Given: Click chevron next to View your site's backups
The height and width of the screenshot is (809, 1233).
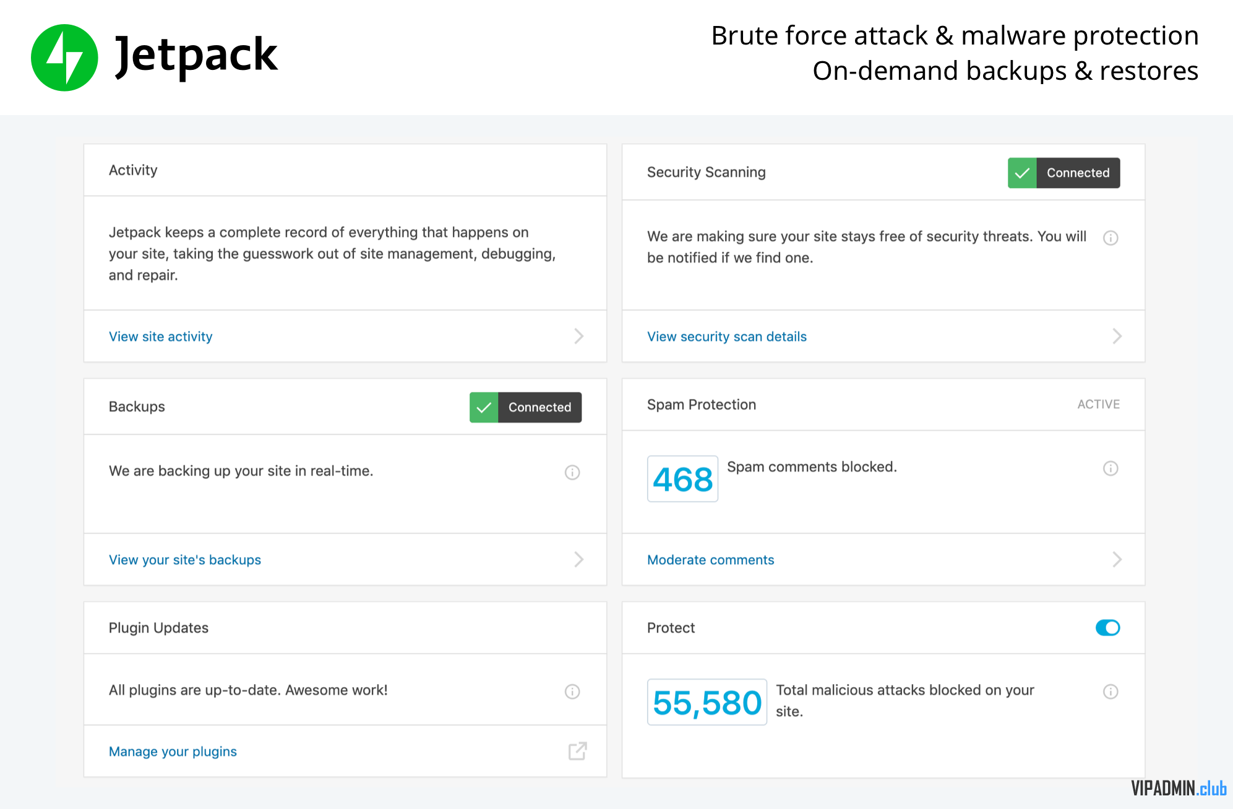Looking at the screenshot, I should coord(578,559).
